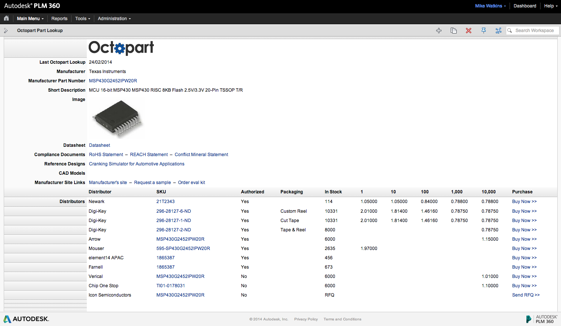Click Buy Now for Digi-Key Custom Reel
The image size is (561, 326).
524,211
